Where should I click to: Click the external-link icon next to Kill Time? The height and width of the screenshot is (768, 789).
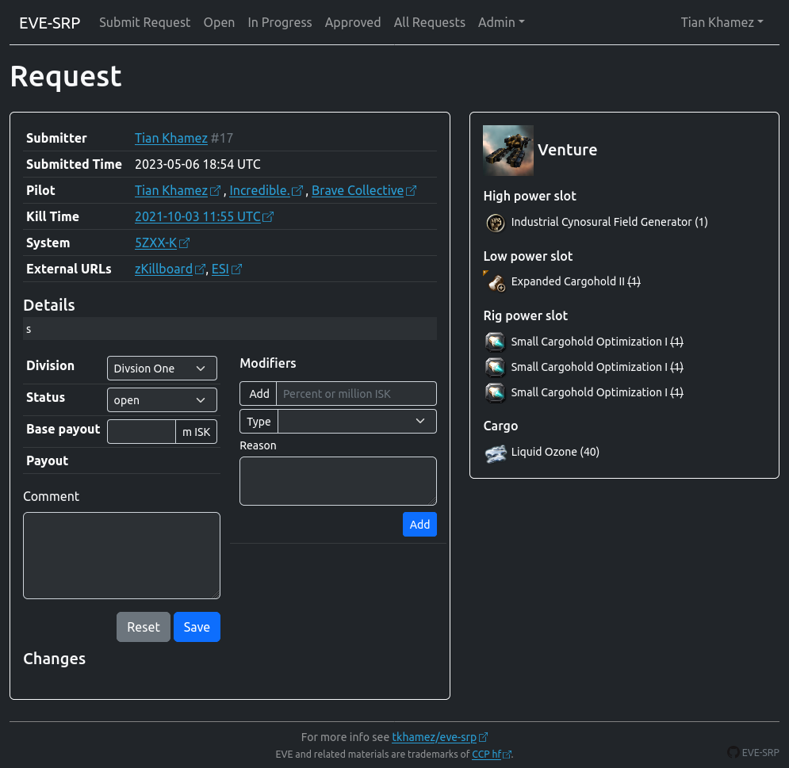tap(268, 217)
